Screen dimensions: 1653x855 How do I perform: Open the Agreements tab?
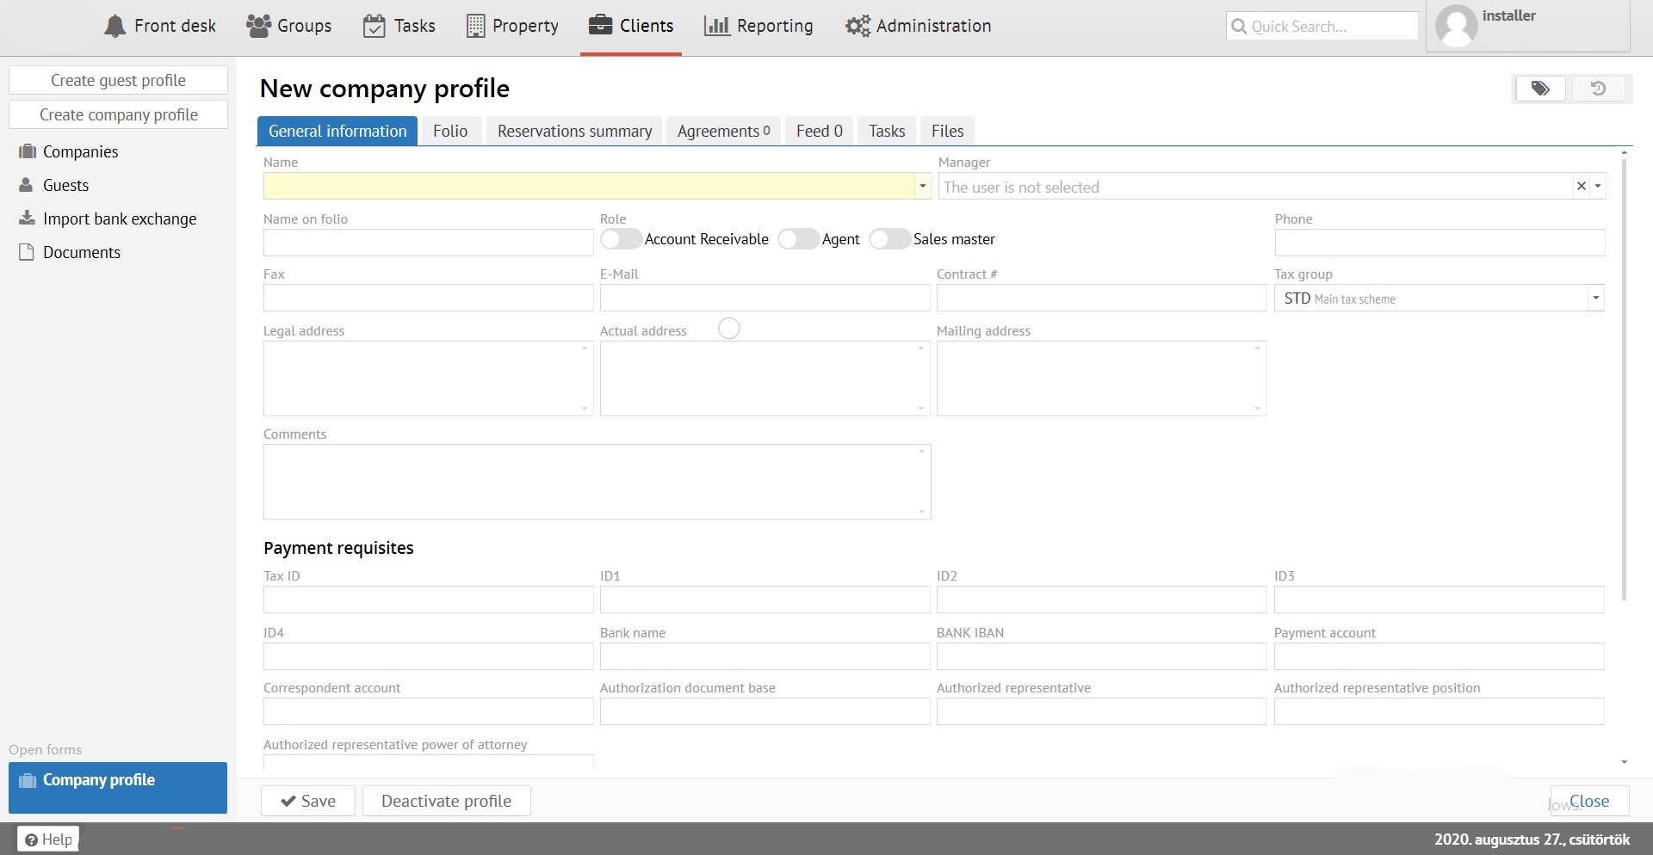tap(723, 131)
